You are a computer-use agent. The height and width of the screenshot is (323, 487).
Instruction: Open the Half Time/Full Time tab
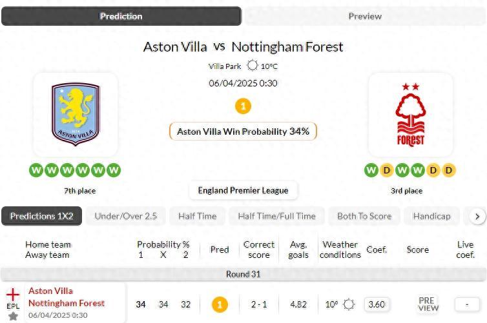(x=276, y=216)
